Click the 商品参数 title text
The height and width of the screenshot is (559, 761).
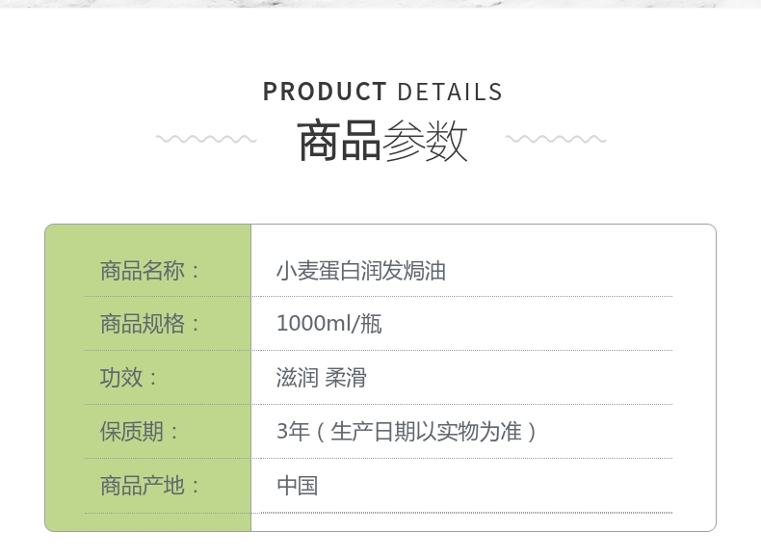click(x=382, y=141)
